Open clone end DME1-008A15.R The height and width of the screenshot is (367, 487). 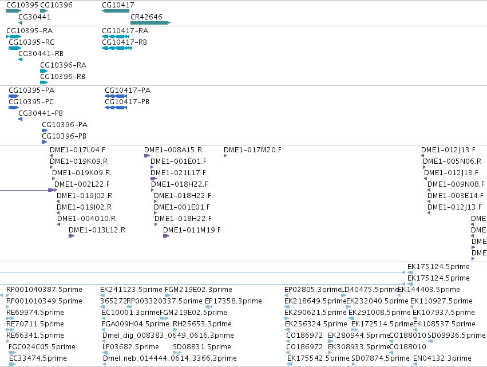[x=173, y=150]
